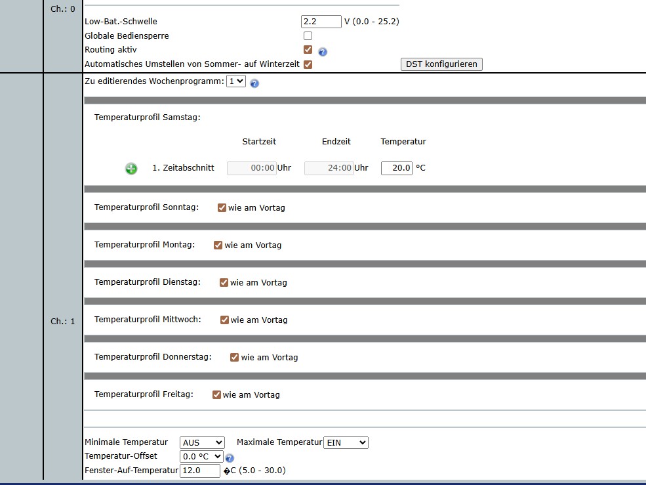Toggle 'wie am Vortag' for Mittwoch

tap(224, 320)
